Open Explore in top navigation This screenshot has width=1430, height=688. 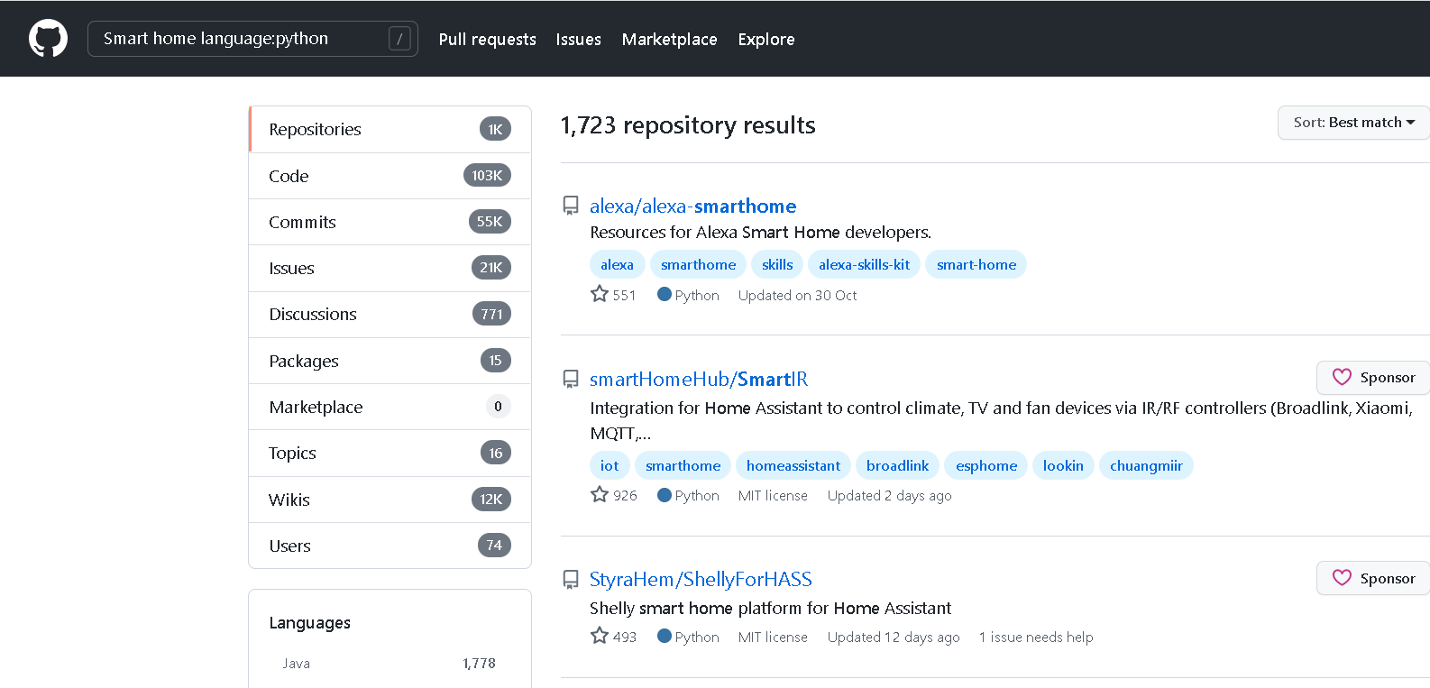pyautogui.click(x=766, y=39)
